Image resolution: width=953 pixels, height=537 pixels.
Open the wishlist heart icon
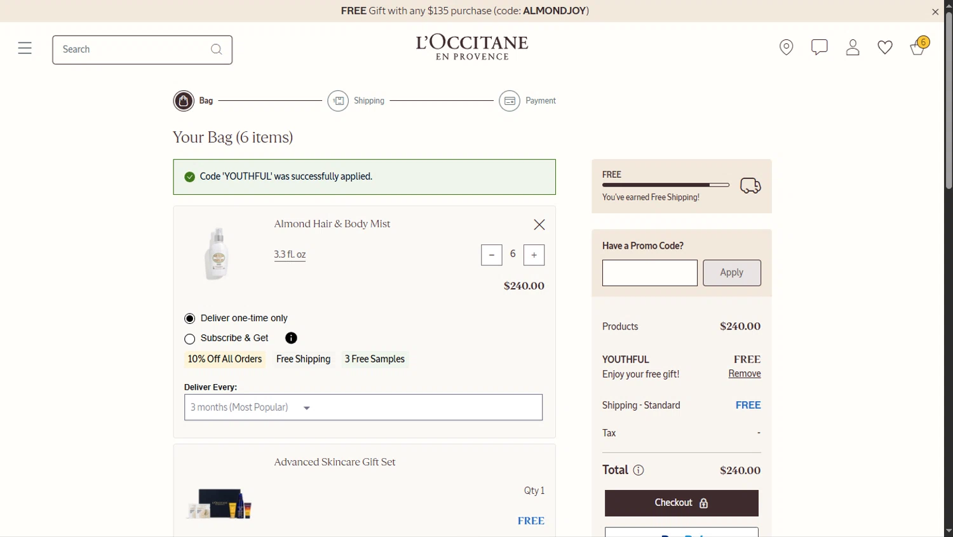point(885,48)
